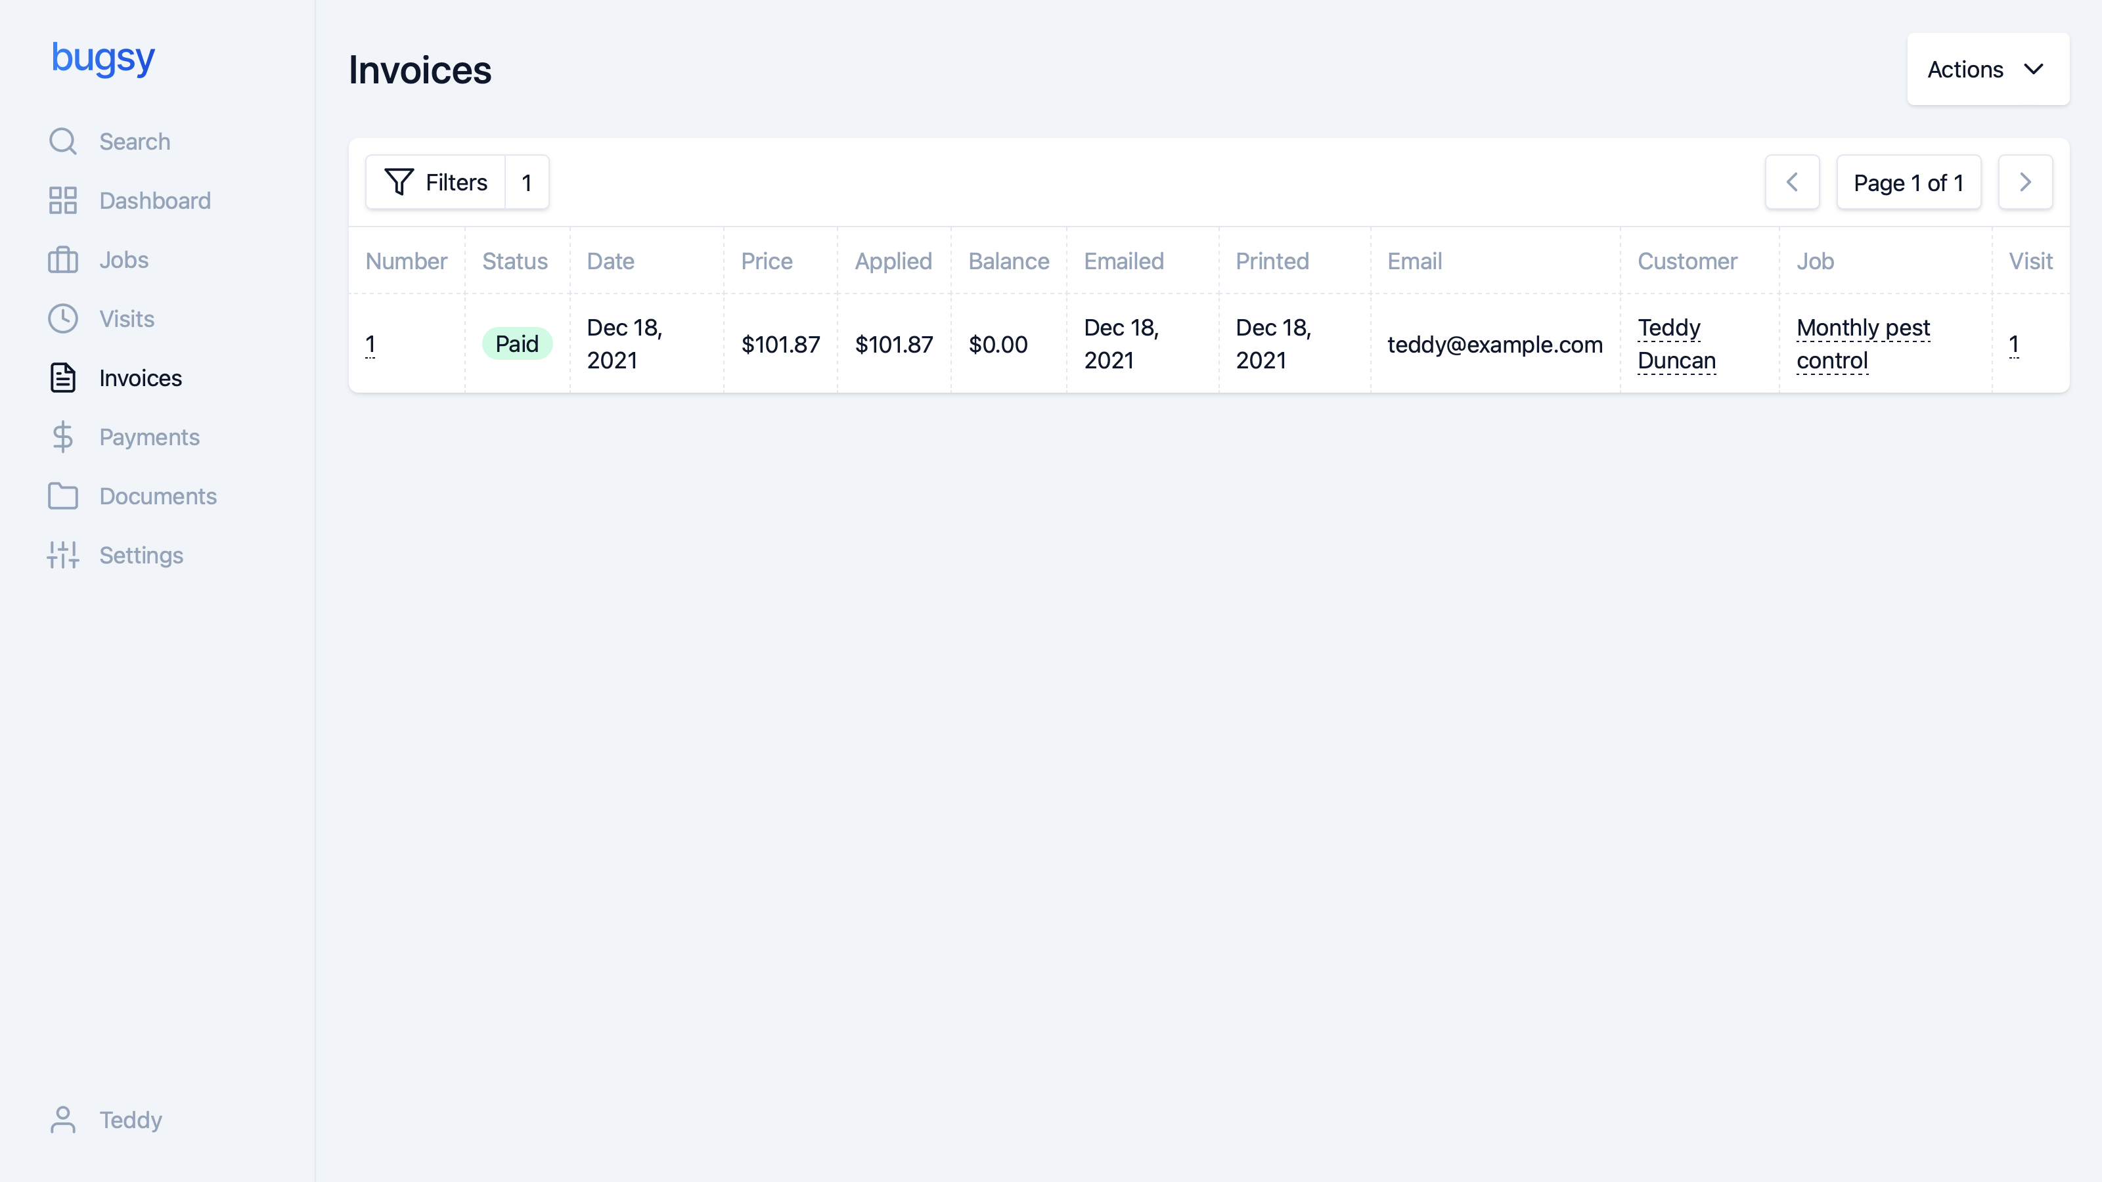Screen dimensions: 2102x1182
Task: Open the Filters panel button
Action: pyautogui.click(x=436, y=182)
